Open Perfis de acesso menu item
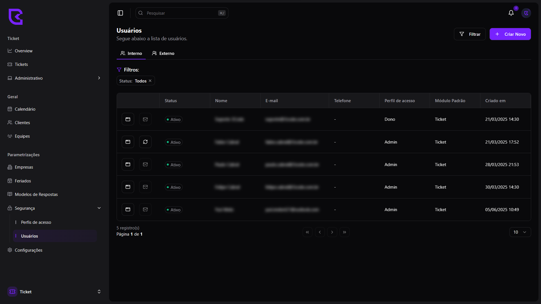 [x=36, y=222]
